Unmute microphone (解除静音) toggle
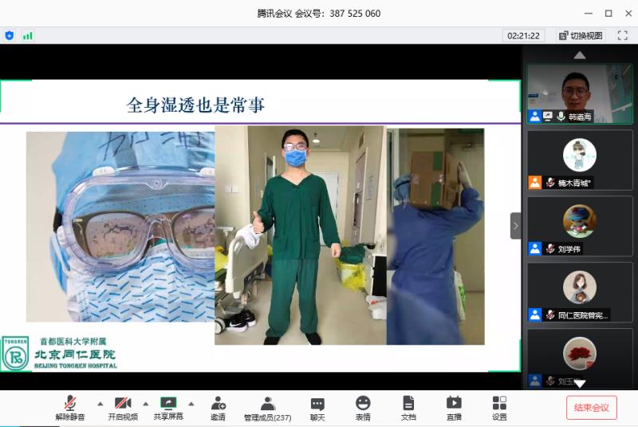 [70, 407]
